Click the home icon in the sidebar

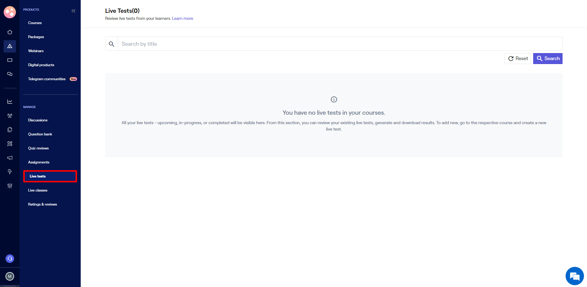pyautogui.click(x=10, y=32)
